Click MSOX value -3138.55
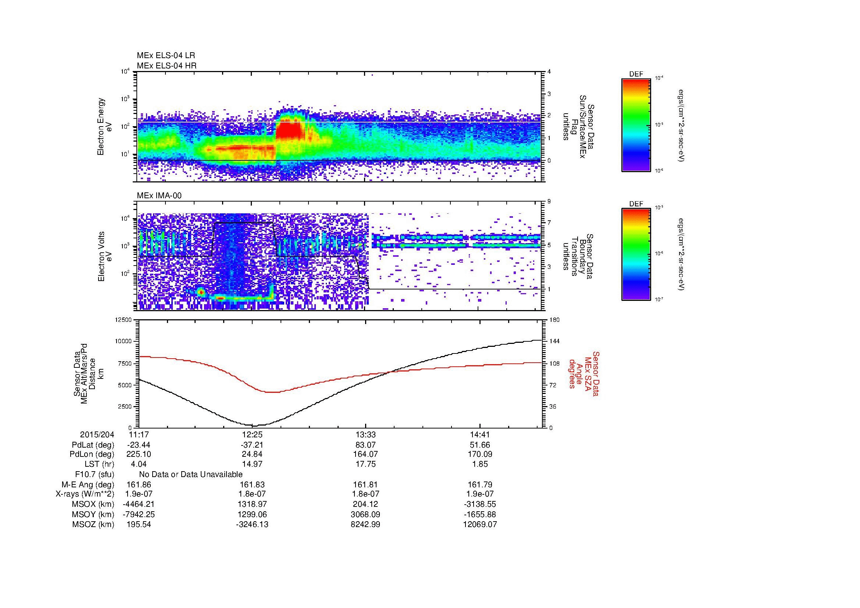 coord(480,504)
